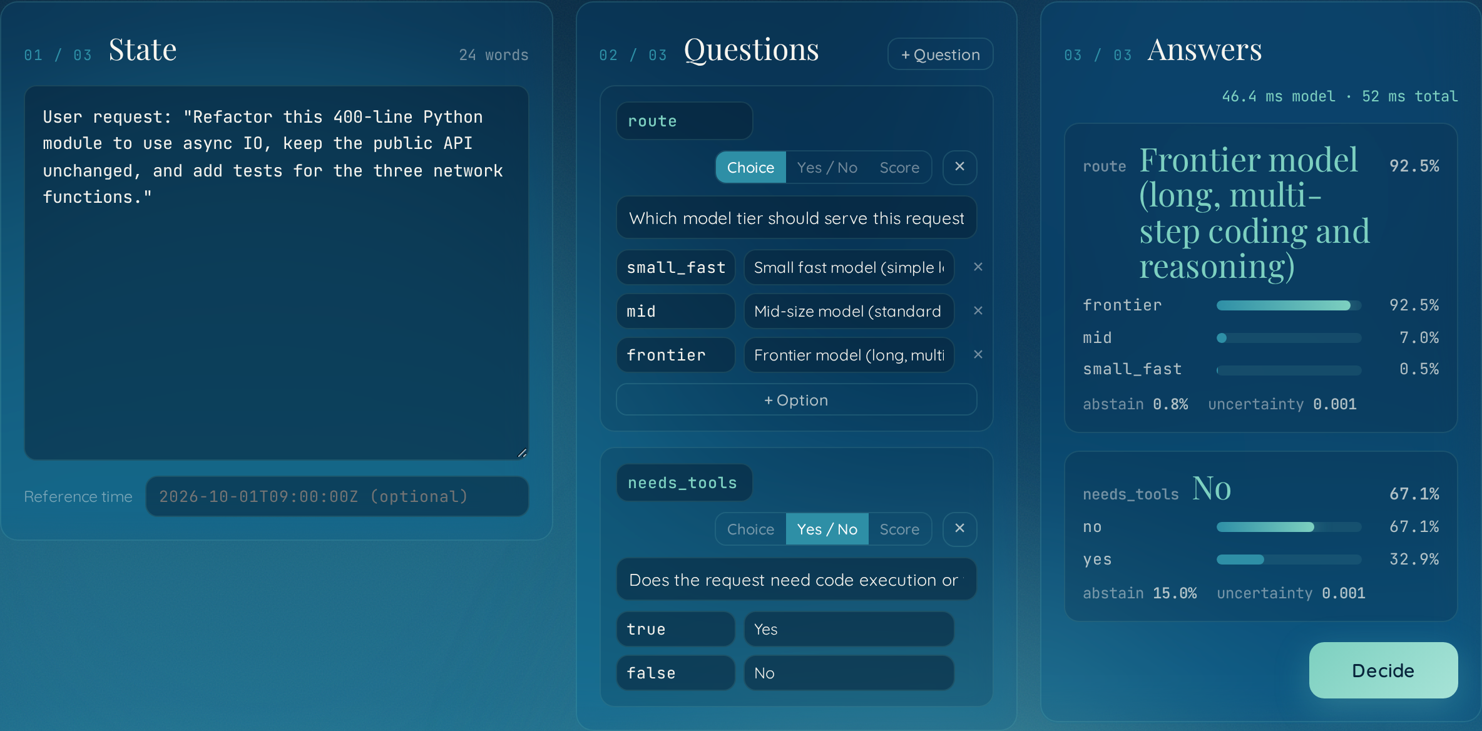The height and width of the screenshot is (731, 1482).
Task: Switch route question to Yes / No type
Action: pos(827,167)
